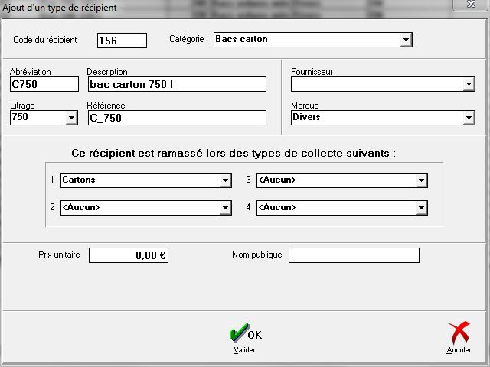Click the red X Annuler icon

pyautogui.click(x=458, y=334)
